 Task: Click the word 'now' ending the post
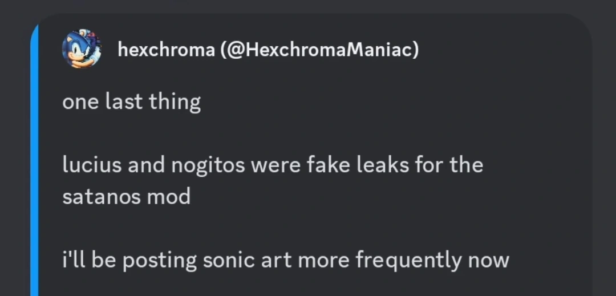[x=488, y=260]
